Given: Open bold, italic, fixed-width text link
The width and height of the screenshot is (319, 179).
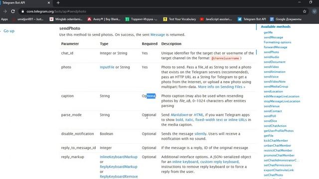Looking at the screenshot, I should pos(211,120).
